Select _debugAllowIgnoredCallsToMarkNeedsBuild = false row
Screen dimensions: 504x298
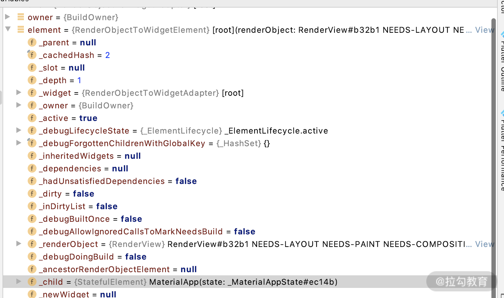(147, 232)
